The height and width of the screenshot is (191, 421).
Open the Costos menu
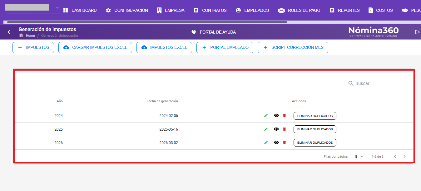click(380, 10)
